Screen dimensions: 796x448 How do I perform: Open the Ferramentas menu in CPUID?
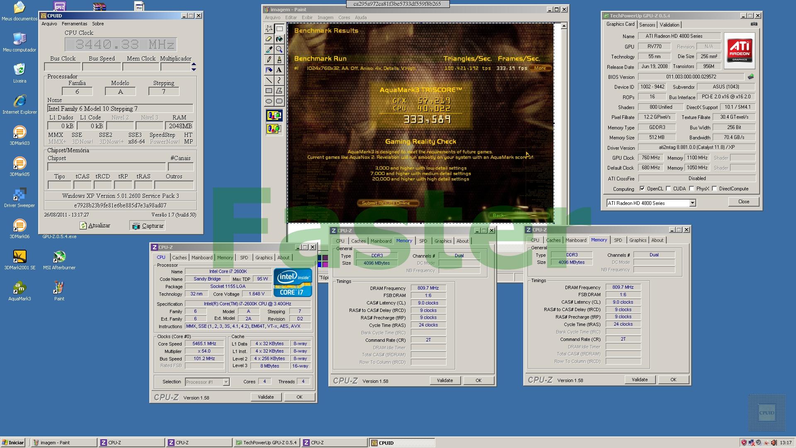[75, 24]
